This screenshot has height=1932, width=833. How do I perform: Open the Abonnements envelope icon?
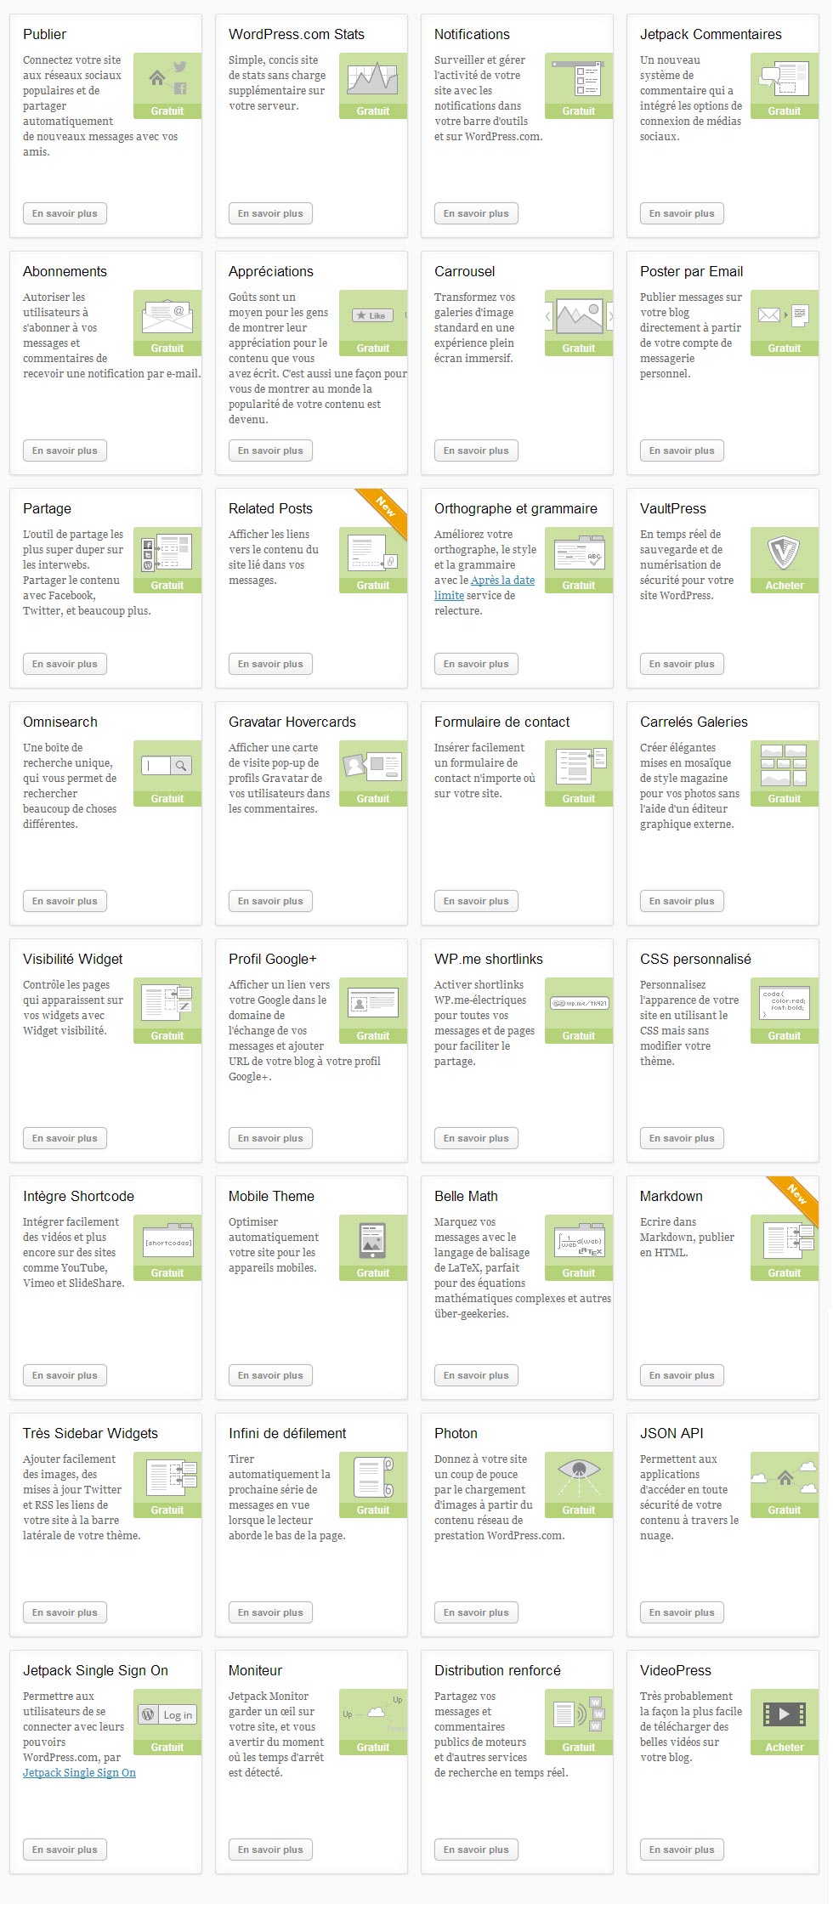pos(167,315)
